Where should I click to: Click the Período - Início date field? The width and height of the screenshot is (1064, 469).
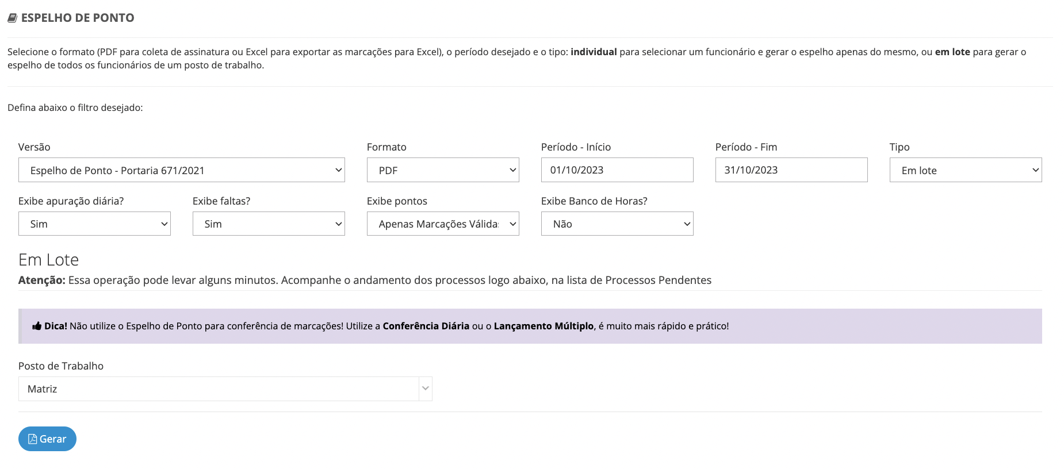click(x=617, y=170)
